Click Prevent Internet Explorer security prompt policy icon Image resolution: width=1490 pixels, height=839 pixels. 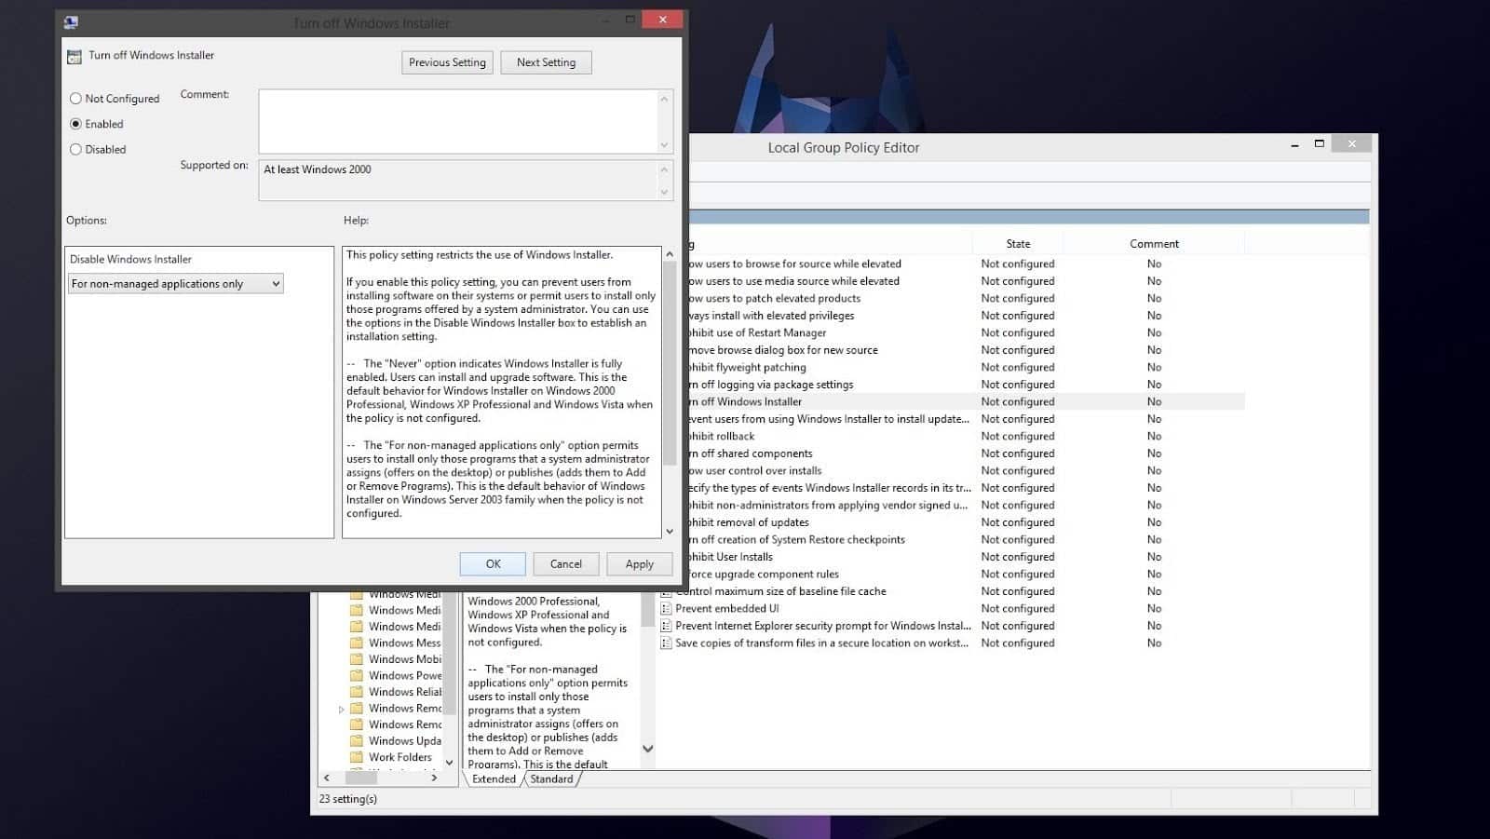point(666,626)
